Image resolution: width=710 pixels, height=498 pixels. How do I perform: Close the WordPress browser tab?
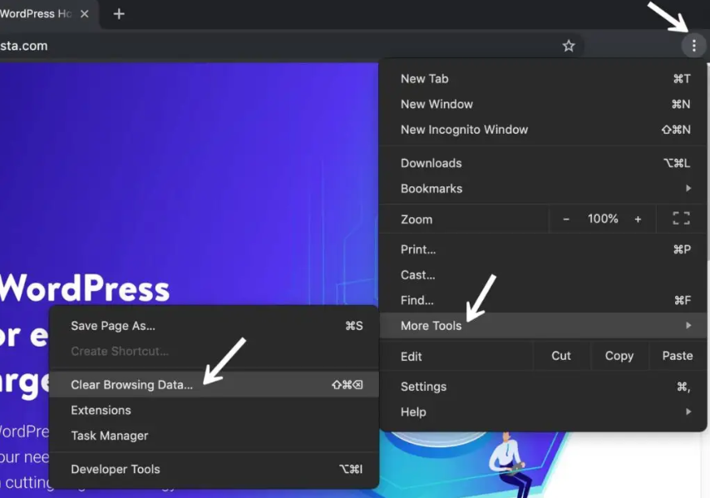85,14
